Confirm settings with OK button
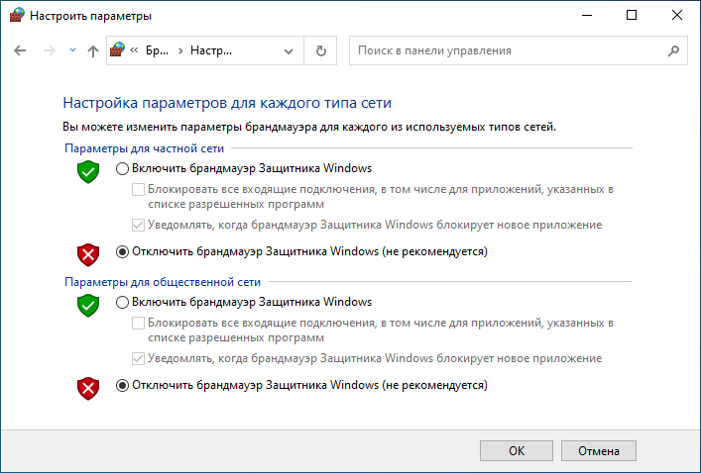Viewport: 701px width, 473px height. coord(517,450)
